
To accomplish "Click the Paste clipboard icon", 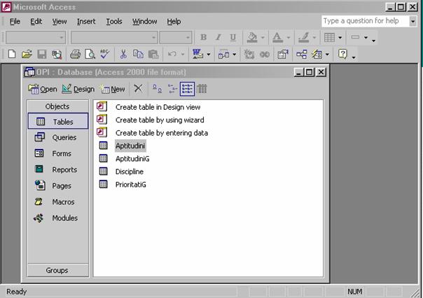I will [x=153, y=54].
